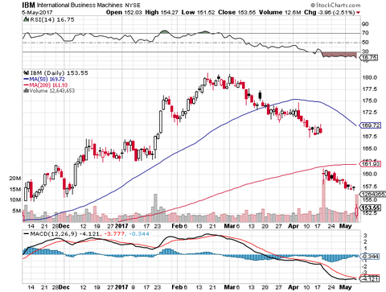Click the Volume legend bar icon
The image size is (386, 292).
coord(26,91)
